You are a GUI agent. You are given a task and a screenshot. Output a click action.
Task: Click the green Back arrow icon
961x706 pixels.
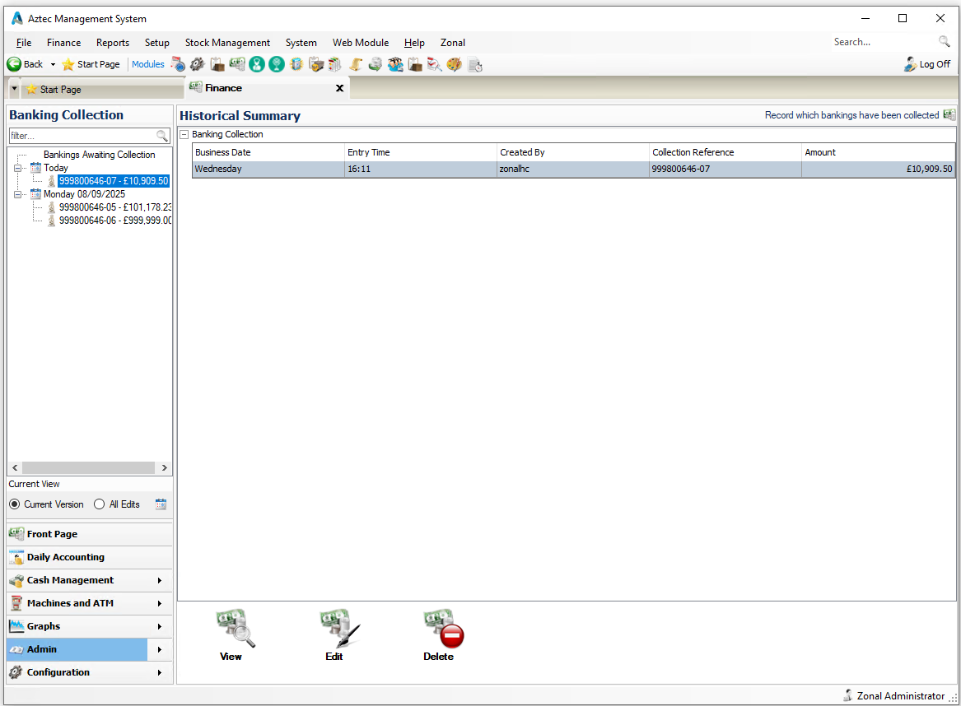tap(15, 64)
